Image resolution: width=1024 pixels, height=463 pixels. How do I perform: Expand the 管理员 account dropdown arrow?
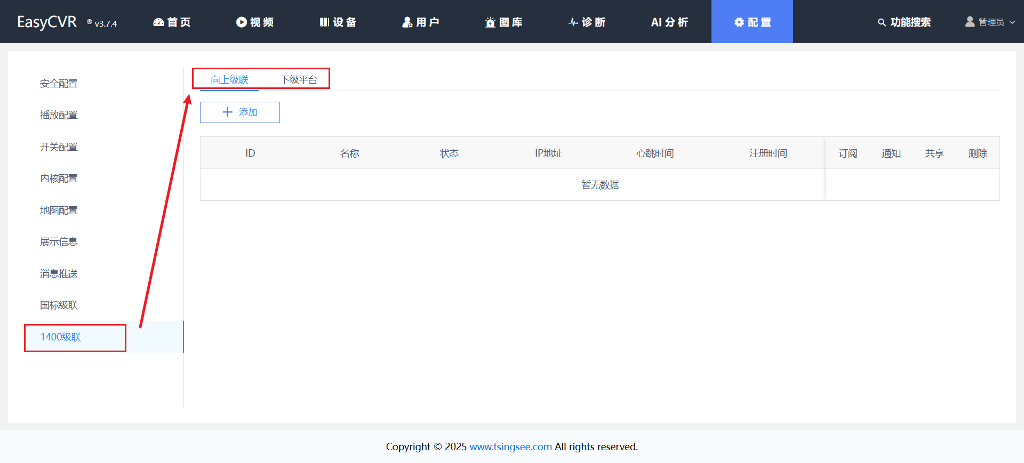(x=1012, y=22)
